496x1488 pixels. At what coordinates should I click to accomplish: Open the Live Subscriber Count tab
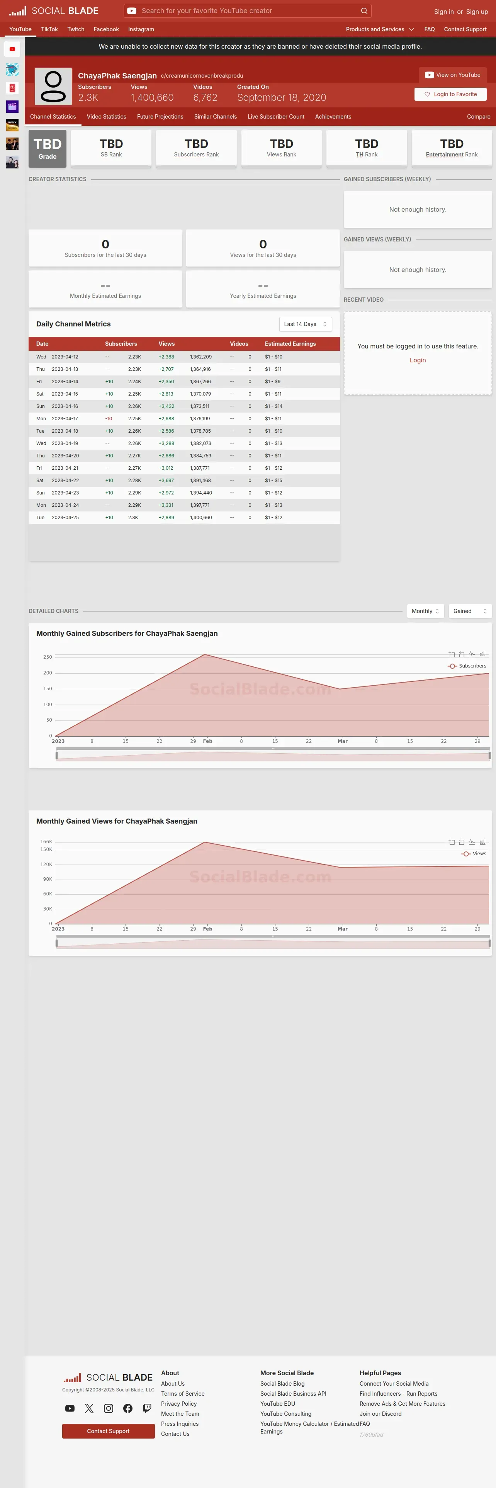coord(276,117)
